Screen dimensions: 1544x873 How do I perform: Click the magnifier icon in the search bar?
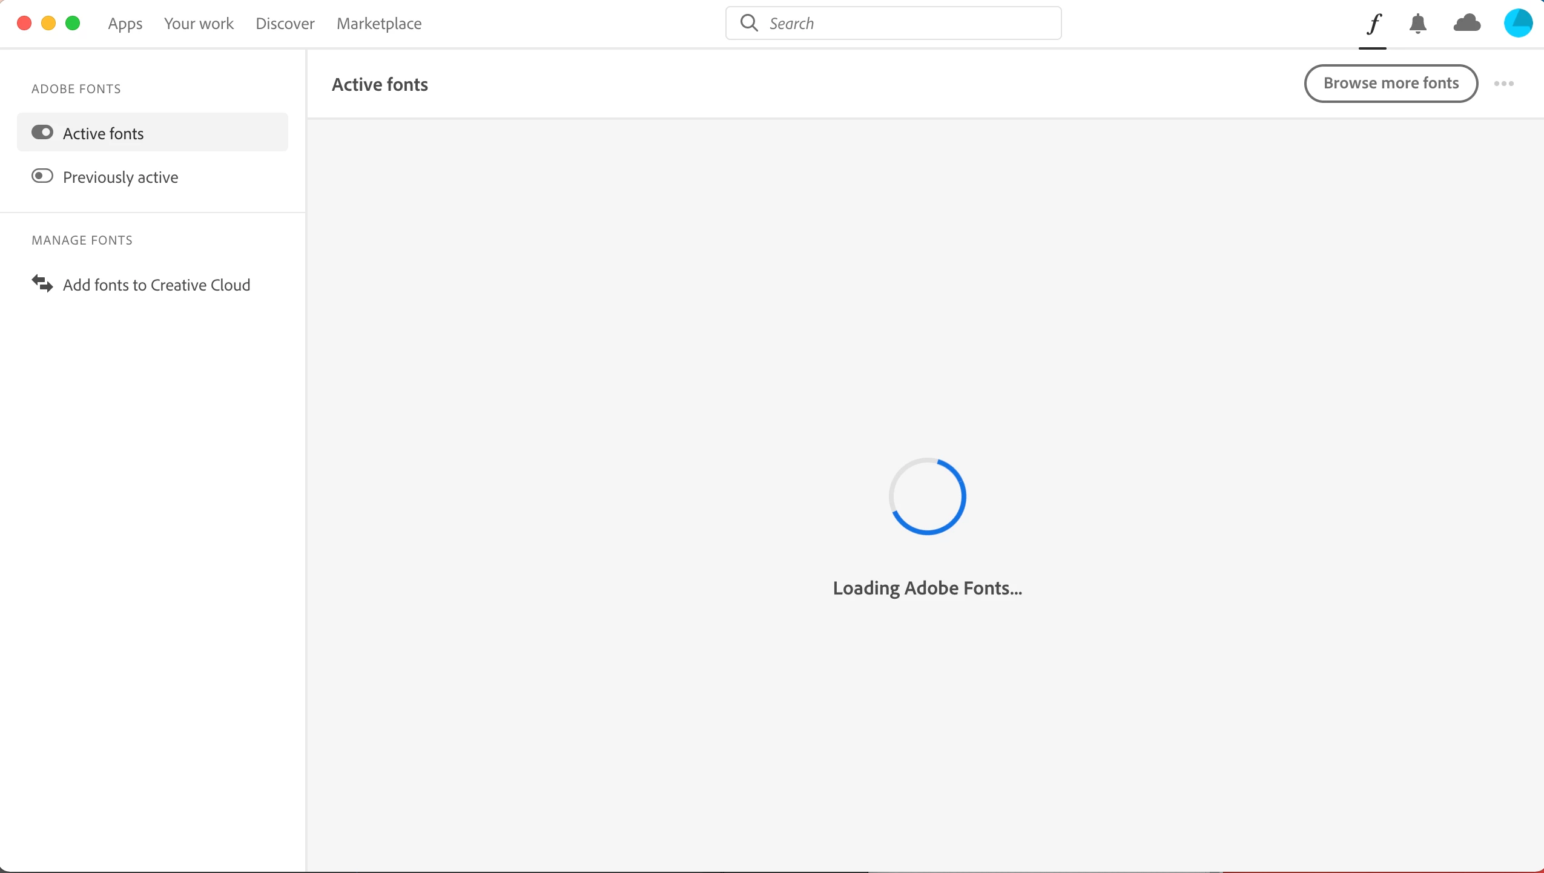click(x=749, y=23)
